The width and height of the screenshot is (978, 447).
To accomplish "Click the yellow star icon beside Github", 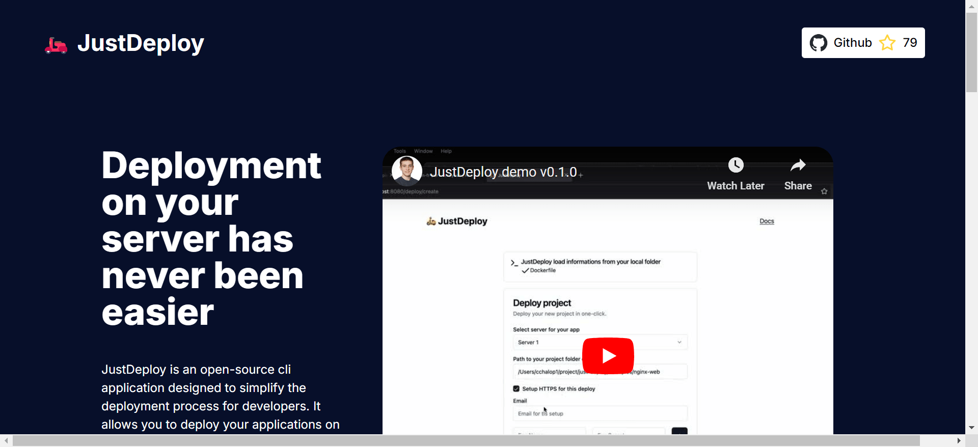I will tap(887, 43).
